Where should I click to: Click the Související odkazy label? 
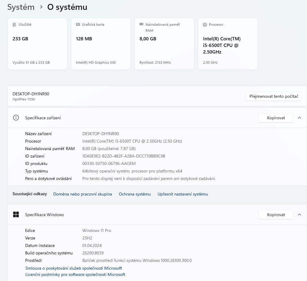[x=30, y=194]
